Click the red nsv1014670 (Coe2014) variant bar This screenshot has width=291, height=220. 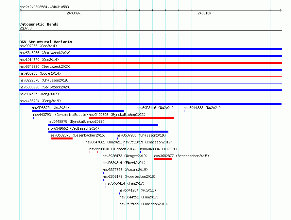(x=150, y=63)
